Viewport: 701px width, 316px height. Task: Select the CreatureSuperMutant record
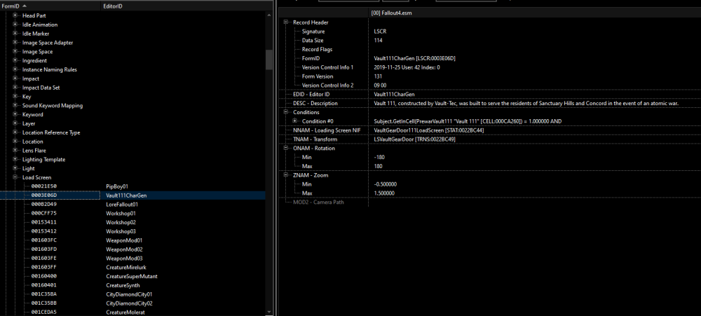(x=132, y=276)
